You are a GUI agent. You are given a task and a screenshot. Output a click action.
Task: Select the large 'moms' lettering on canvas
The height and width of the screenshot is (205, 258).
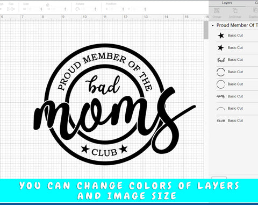[x=114, y=120]
